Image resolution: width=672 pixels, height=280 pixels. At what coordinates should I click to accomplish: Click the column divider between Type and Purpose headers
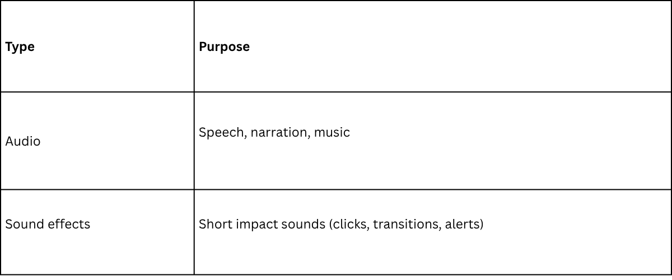click(194, 47)
